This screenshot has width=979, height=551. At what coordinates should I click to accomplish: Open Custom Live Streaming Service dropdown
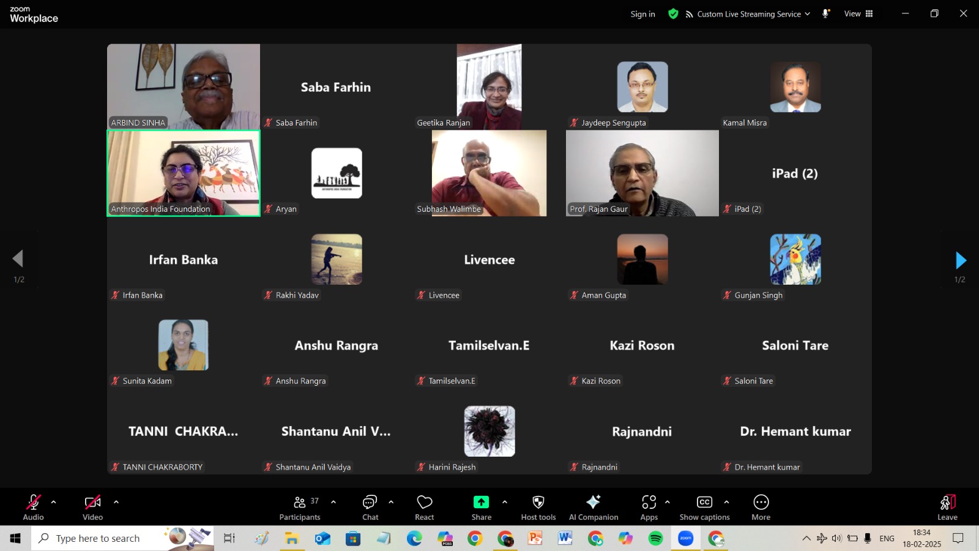pos(748,14)
